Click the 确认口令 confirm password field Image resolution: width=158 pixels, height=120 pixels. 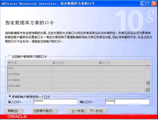click(x=127, y=102)
